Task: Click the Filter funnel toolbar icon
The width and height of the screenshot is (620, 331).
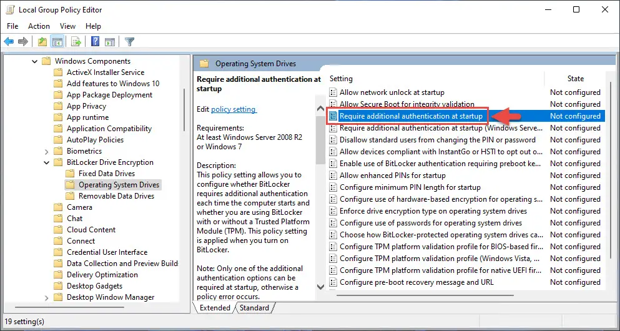Action: point(129,41)
